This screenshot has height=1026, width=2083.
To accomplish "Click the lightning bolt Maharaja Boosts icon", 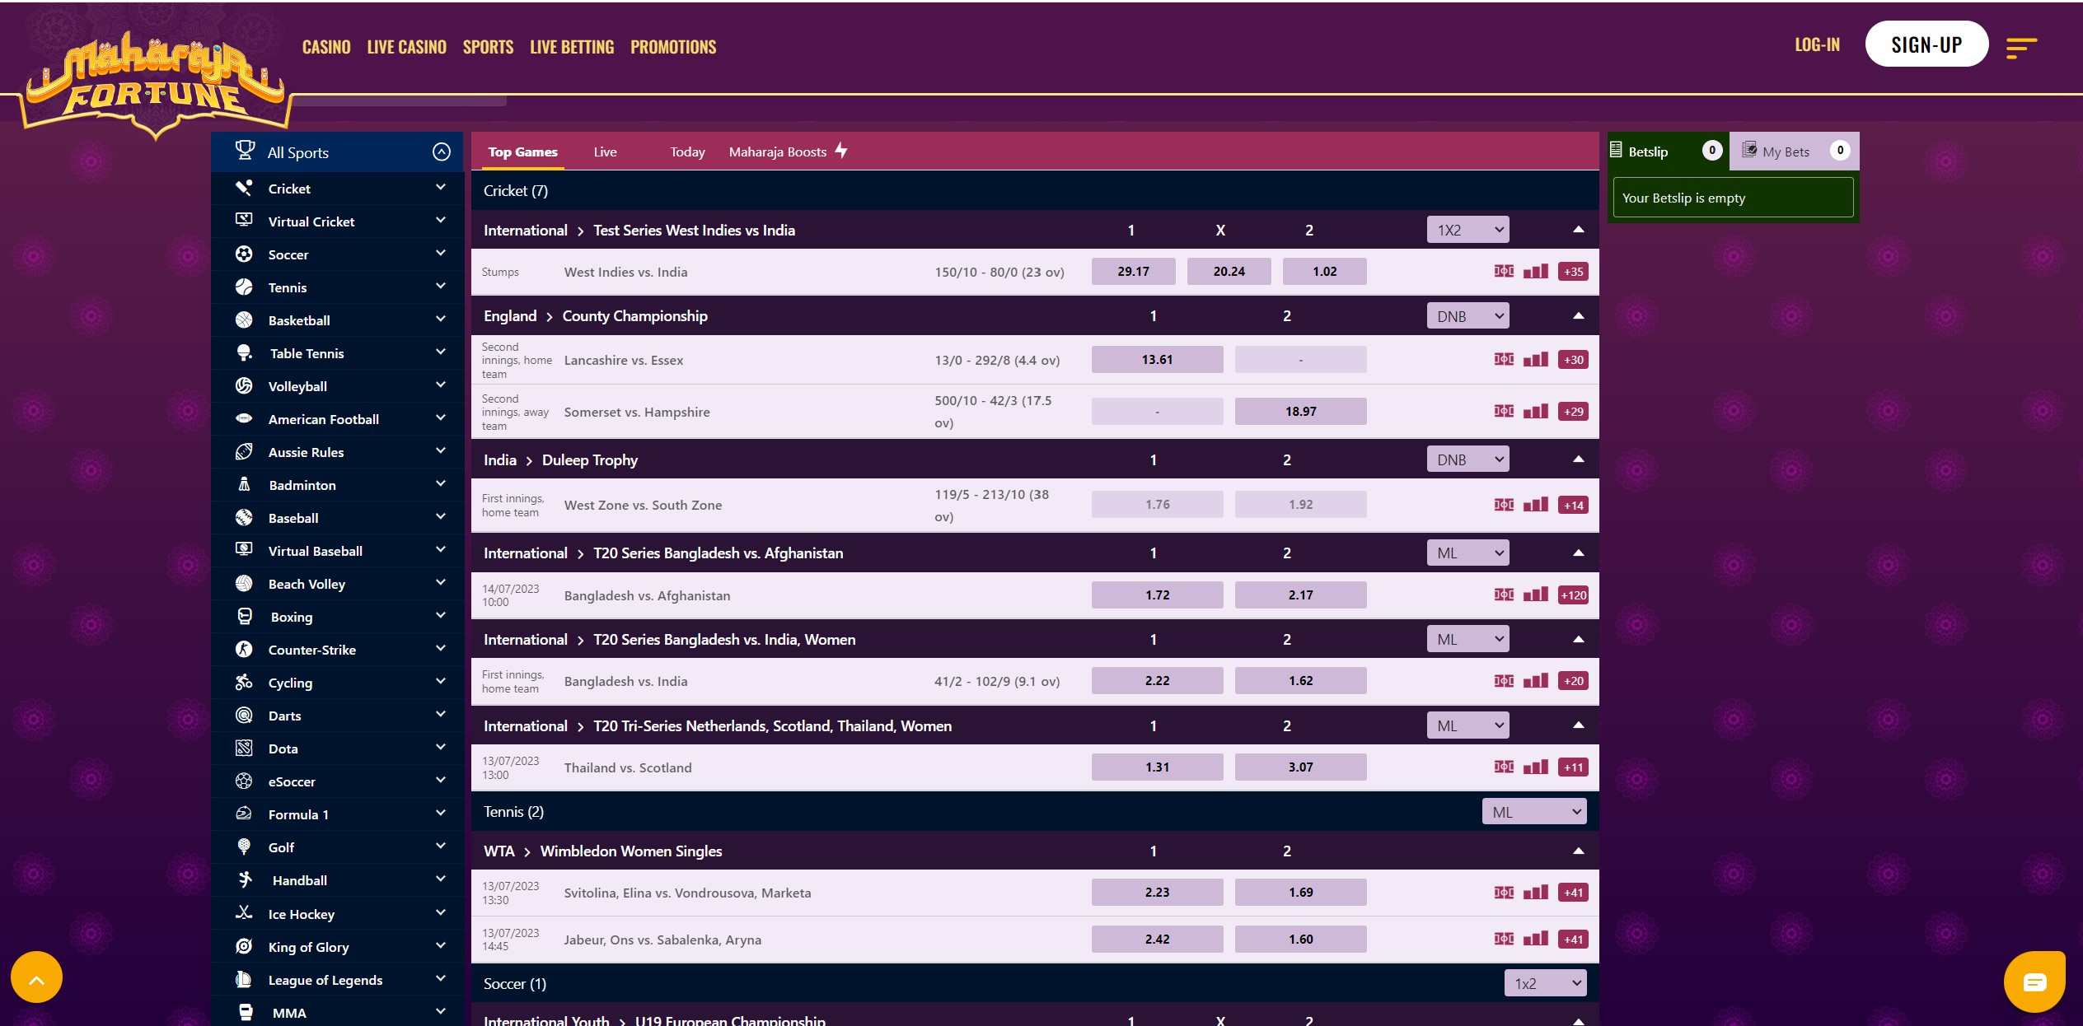I will click(841, 151).
